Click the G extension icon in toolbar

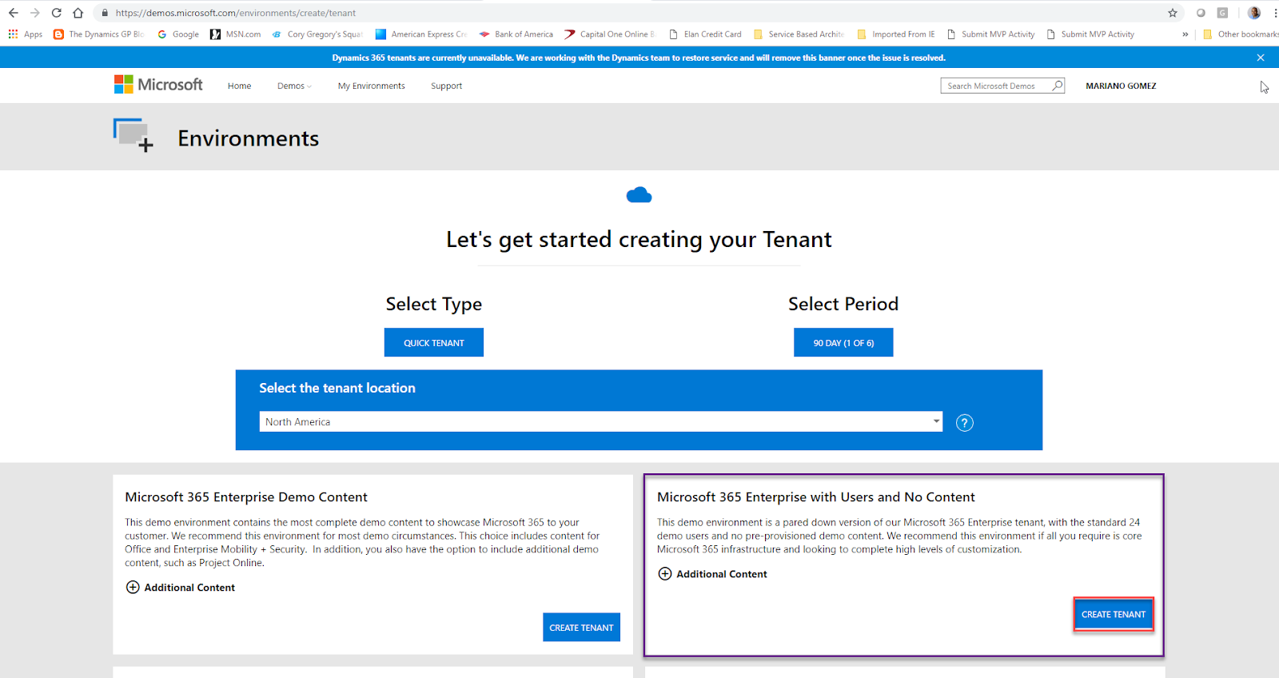[x=1222, y=13]
